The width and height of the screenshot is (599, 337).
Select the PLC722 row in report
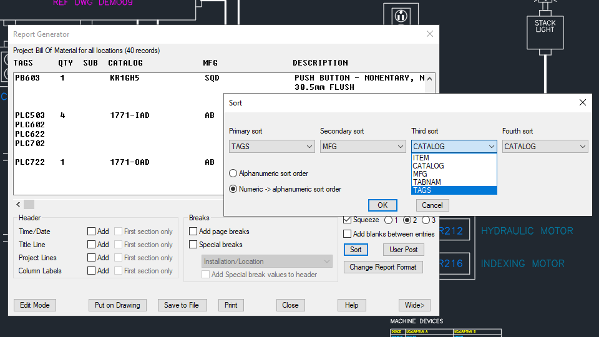[119, 162]
